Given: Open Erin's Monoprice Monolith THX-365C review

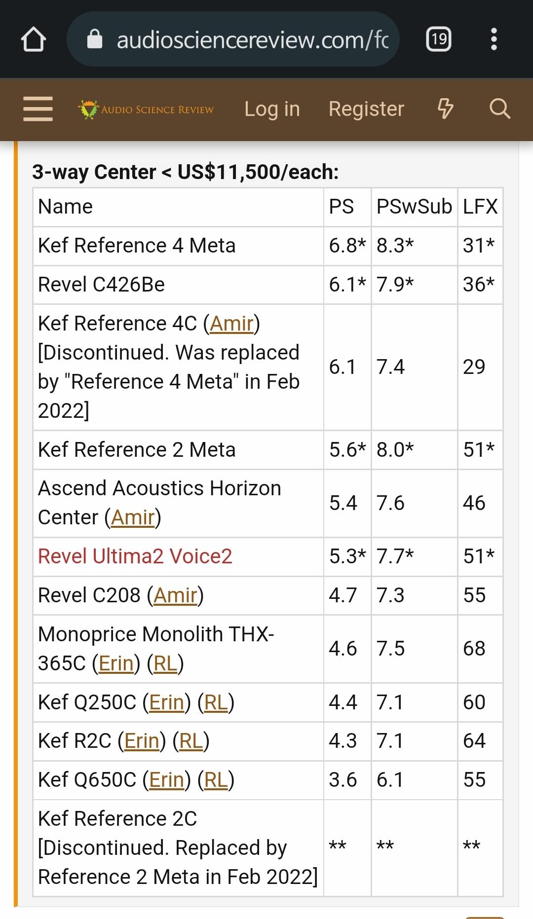Looking at the screenshot, I should [x=116, y=663].
